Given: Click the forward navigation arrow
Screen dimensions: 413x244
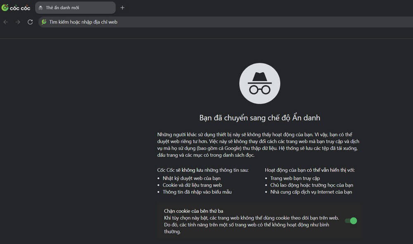Looking at the screenshot, I should tap(18, 22).
